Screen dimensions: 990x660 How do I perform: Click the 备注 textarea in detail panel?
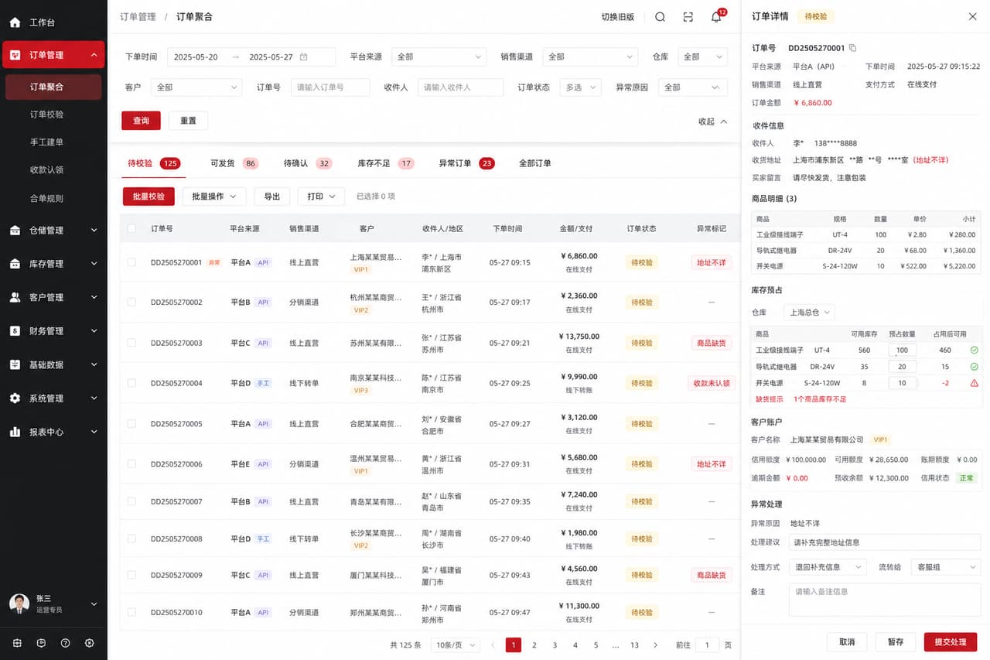pos(885,600)
